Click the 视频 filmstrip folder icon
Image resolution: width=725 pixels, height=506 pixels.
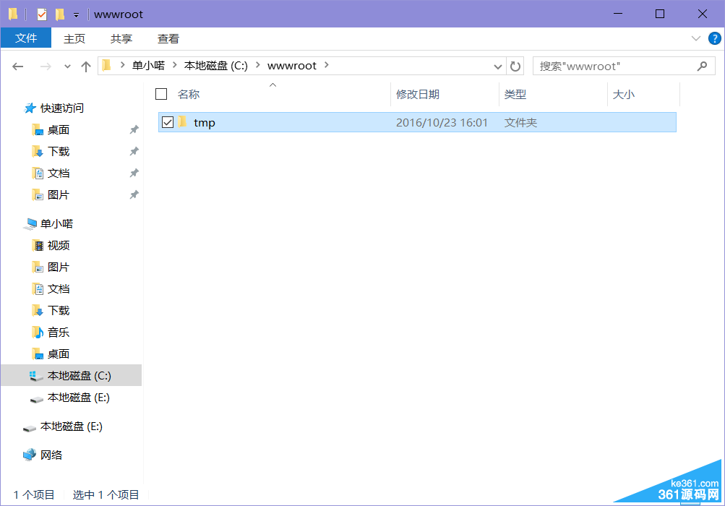click(x=38, y=245)
